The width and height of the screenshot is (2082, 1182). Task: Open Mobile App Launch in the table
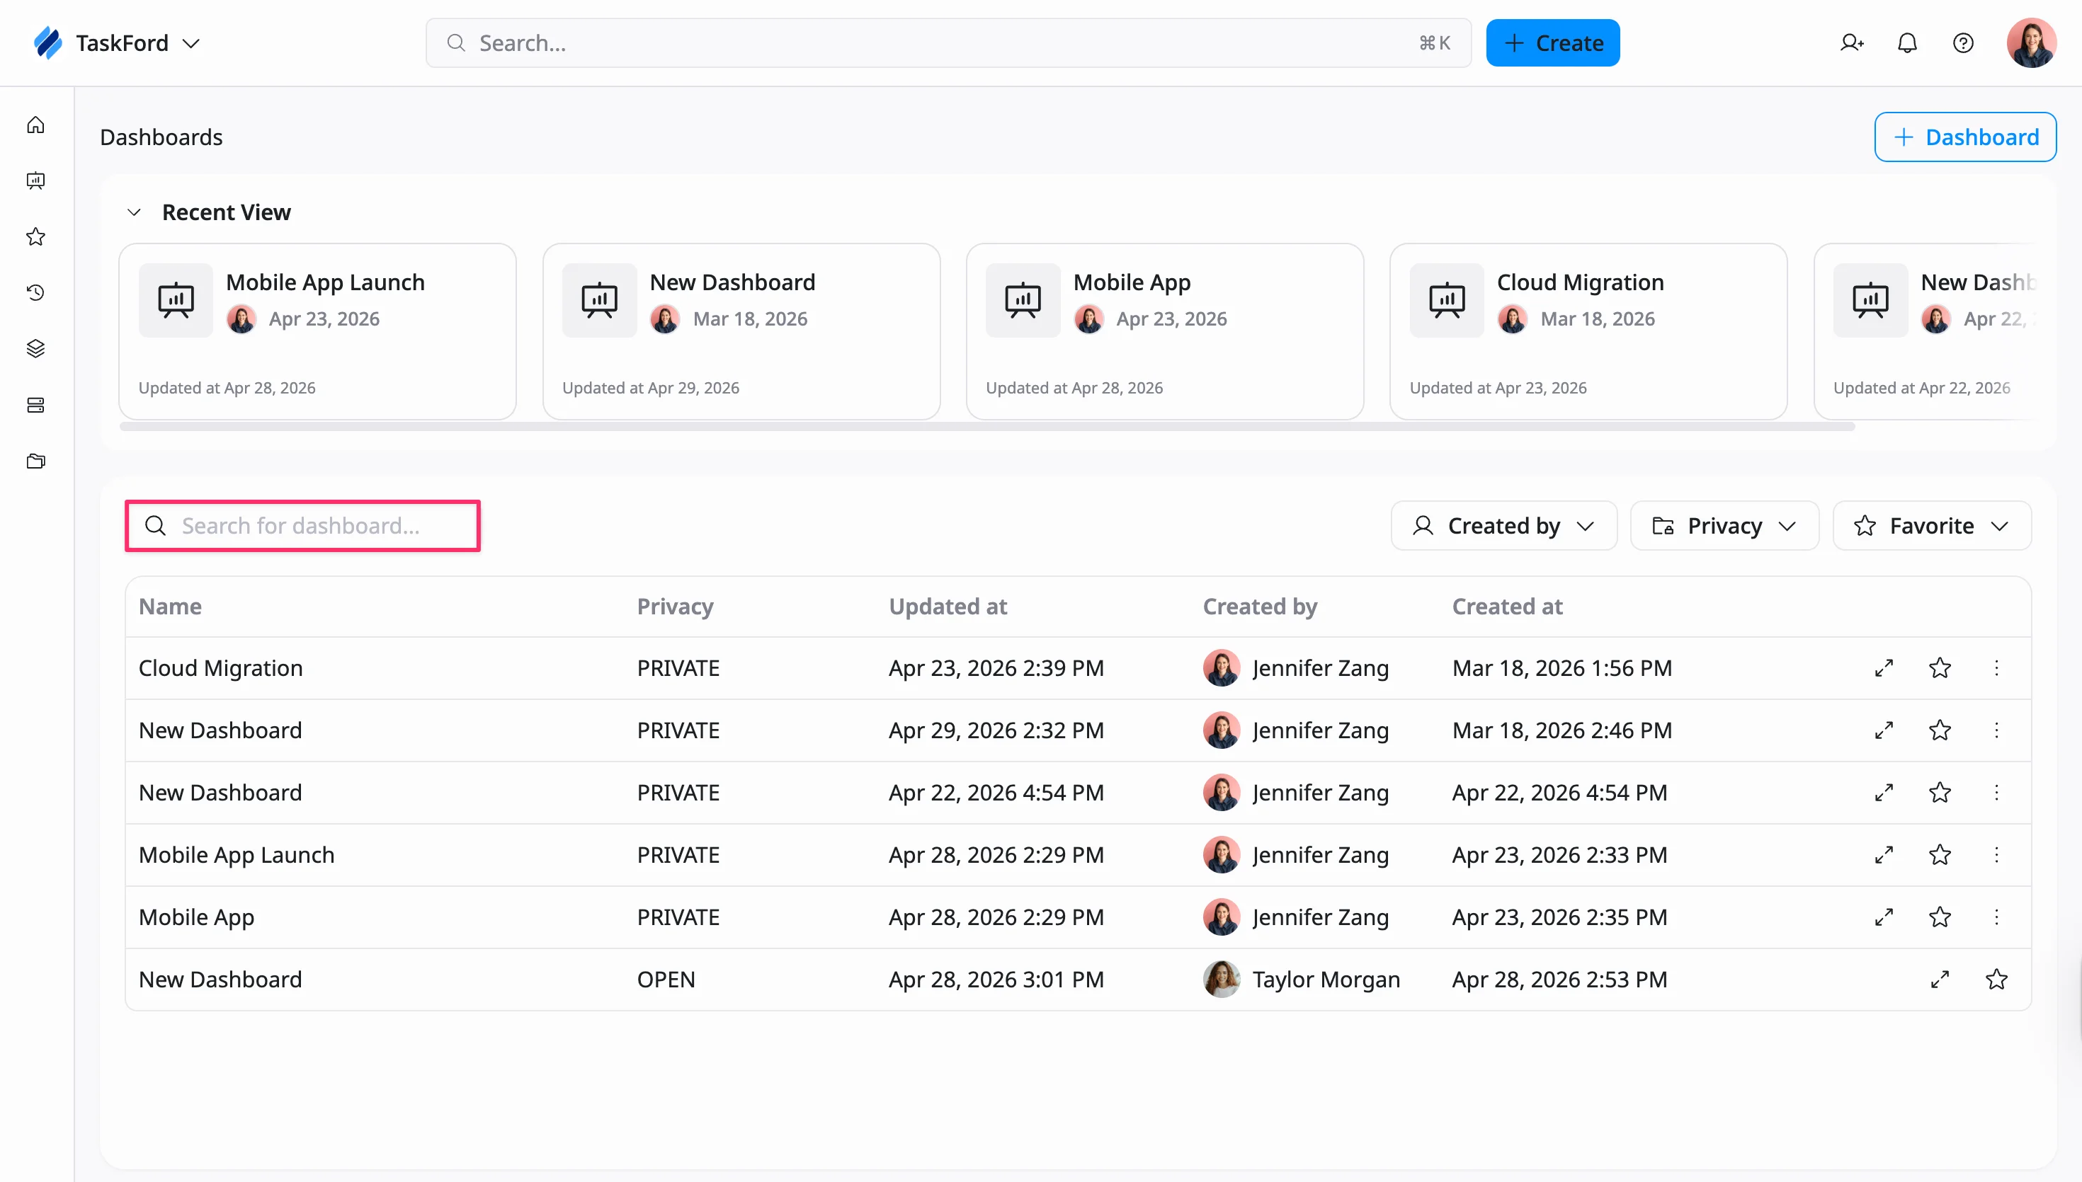(237, 855)
